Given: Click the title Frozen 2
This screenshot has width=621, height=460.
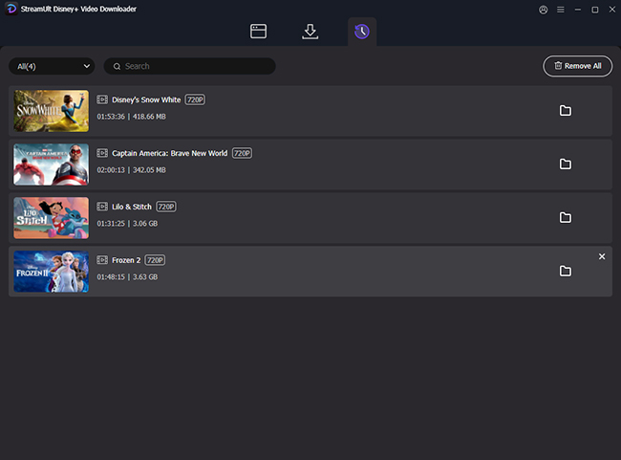Looking at the screenshot, I should (126, 260).
